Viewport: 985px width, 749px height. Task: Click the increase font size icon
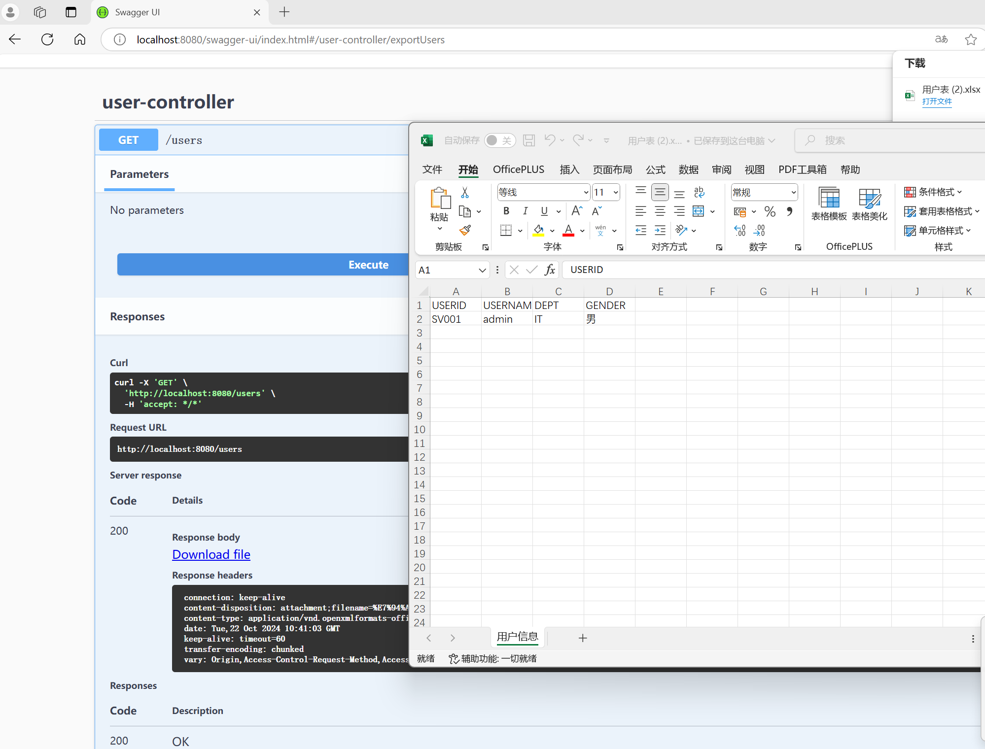tap(576, 211)
